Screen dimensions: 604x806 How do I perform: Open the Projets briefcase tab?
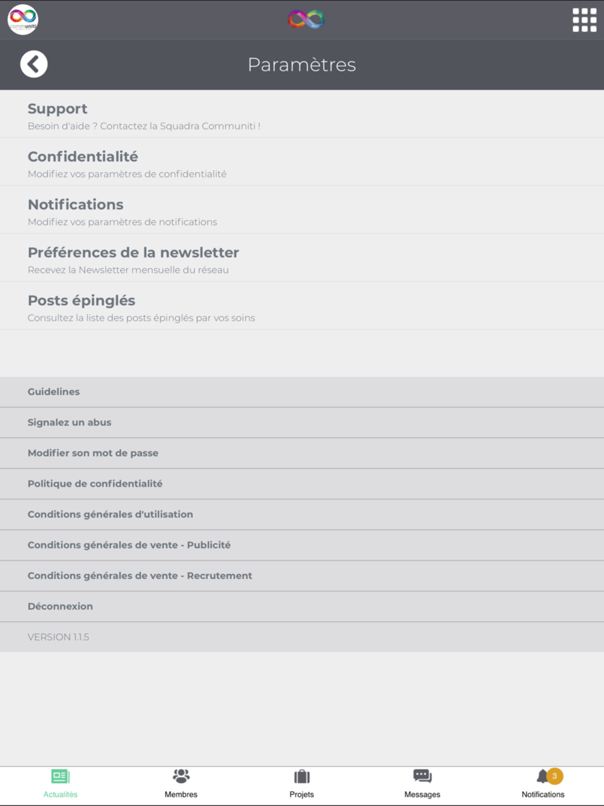point(301,784)
